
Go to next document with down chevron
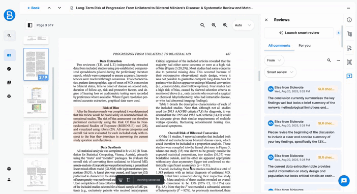coord(59,8)
